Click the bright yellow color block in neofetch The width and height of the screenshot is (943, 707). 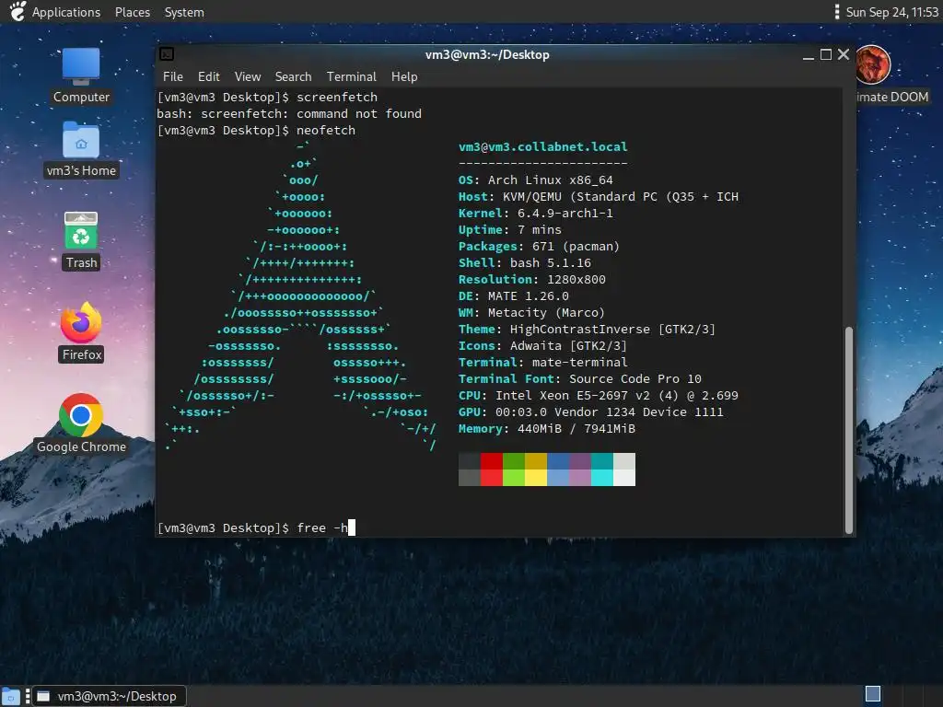[x=535, y=478]
